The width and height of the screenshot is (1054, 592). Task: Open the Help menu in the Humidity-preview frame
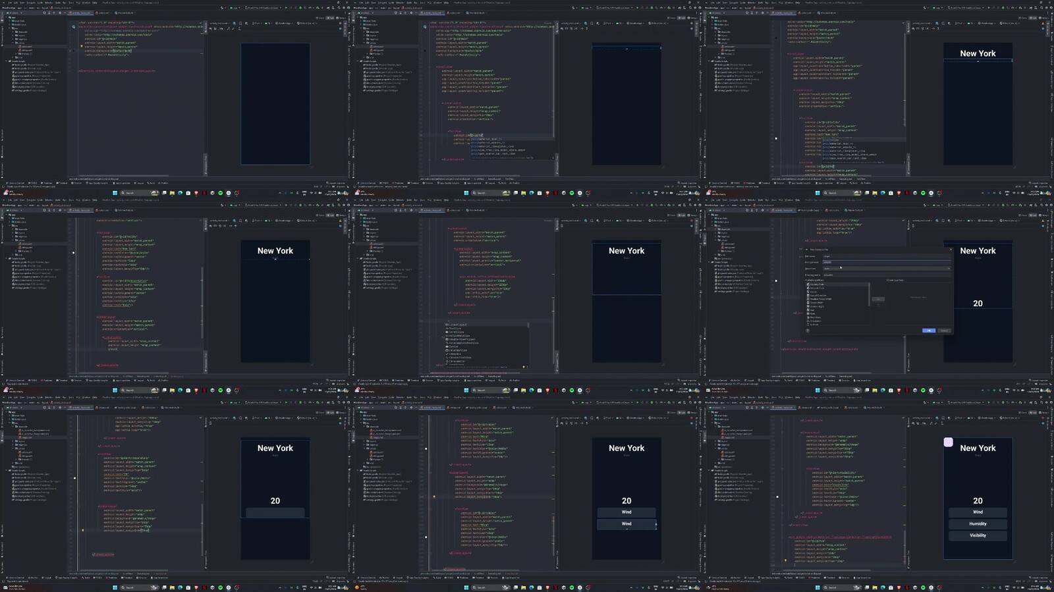[x=798, y=397]
